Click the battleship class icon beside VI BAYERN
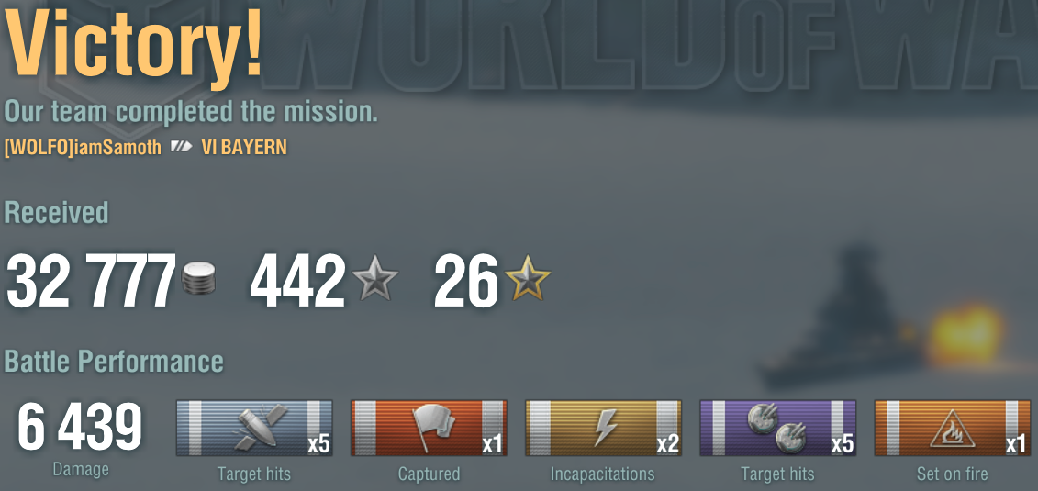 point(182,146)
